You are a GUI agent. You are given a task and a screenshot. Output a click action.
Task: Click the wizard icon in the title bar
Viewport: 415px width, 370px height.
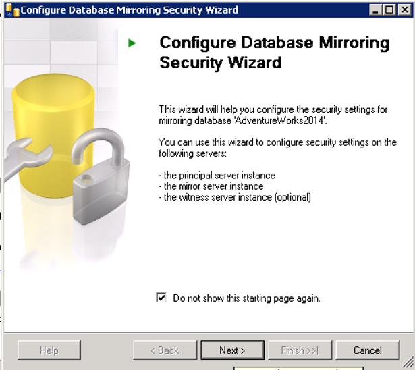pyautogui.click(x=12, y=10)
